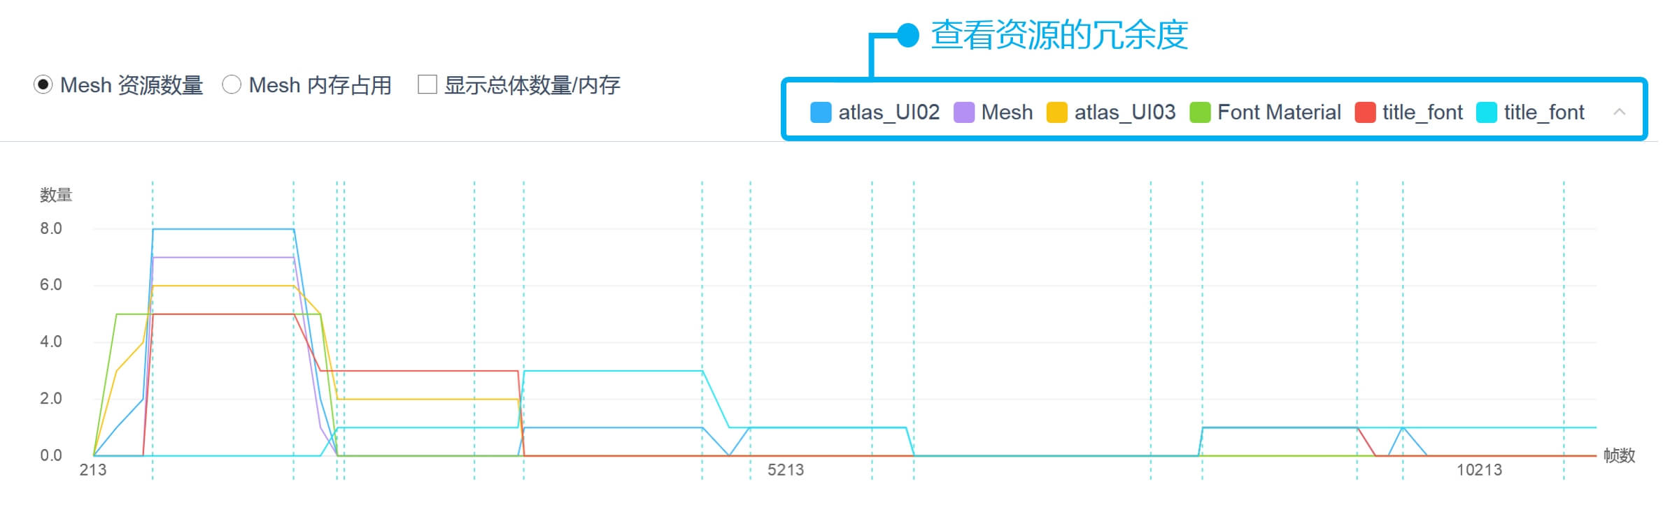This screenshot has height=505, width=1677.
Task: Enable the 显示总体数量/内存 checkbox
Action: [427, 85]
